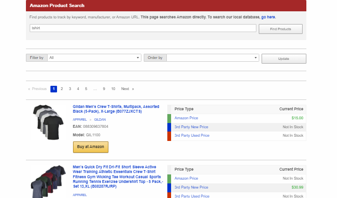Click the Gildan black t-shirt pack thumbnail
The image size is (337, 198).
(49, 122)
